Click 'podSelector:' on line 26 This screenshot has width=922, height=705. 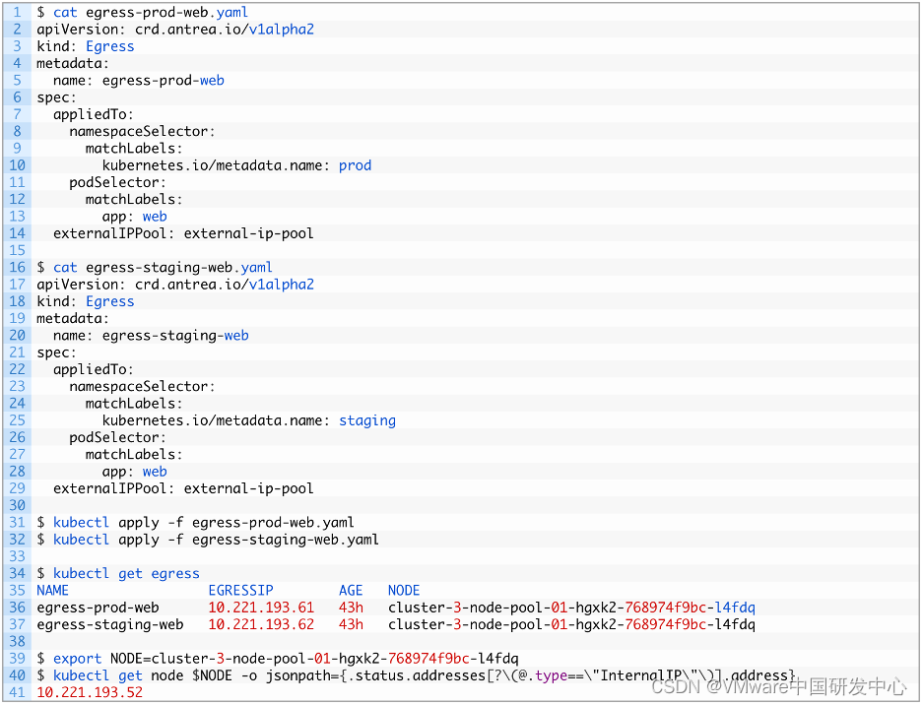click(117, 437)
